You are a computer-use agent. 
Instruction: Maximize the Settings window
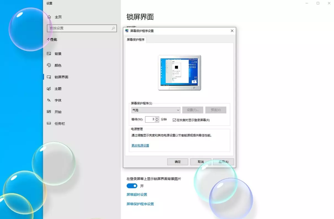click(318, 3)
